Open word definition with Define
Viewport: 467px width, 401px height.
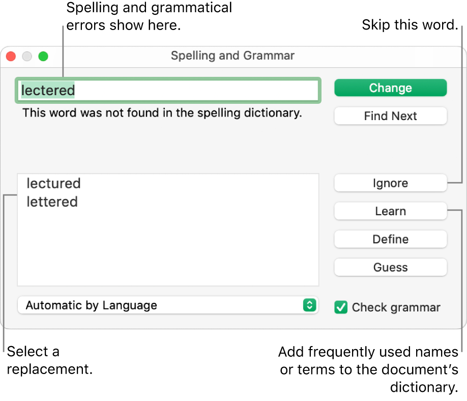(x=390, y=239)
